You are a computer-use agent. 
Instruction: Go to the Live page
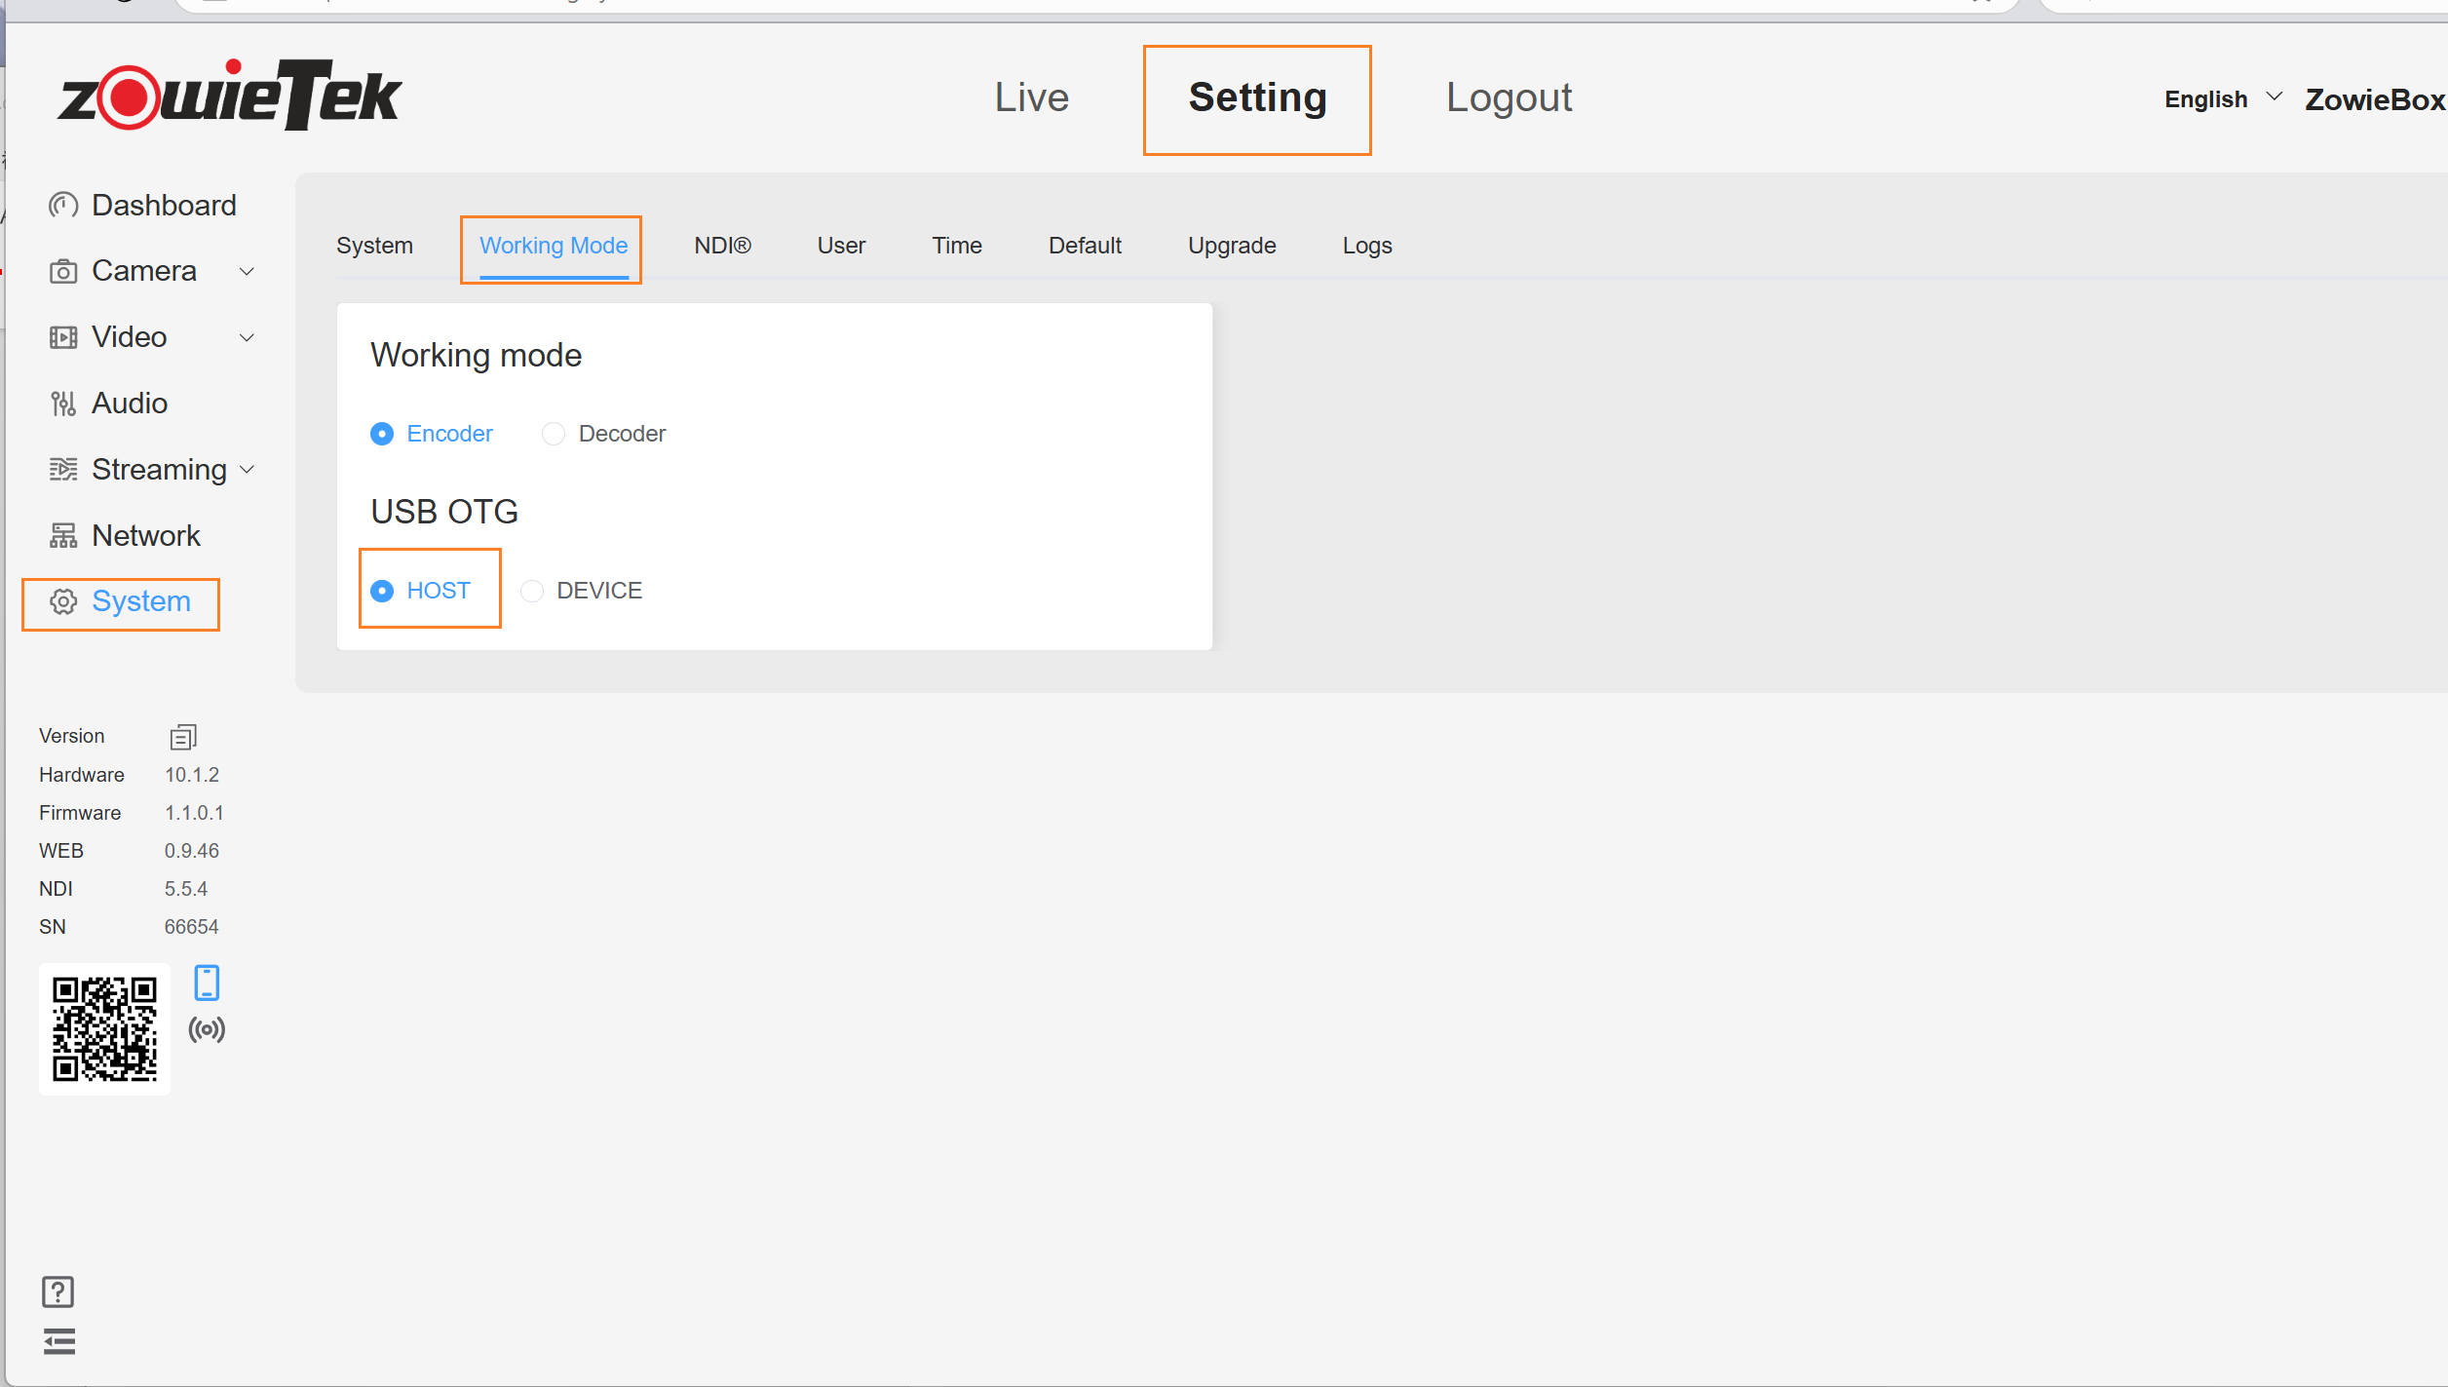point(1031,97)
